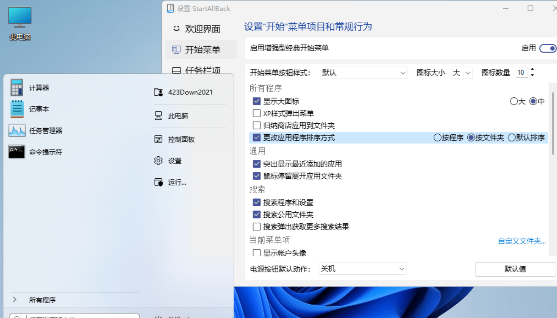Click the 423Down2021 user folder icon
The height and width of the screenshot is (318, 557).
click(158, 92)
